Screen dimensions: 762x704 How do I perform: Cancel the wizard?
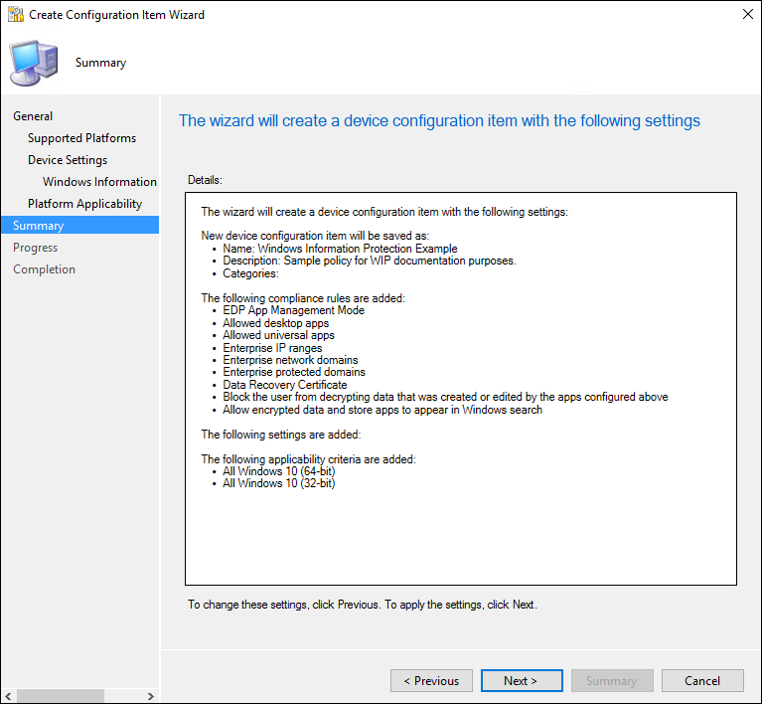(702, 681)
